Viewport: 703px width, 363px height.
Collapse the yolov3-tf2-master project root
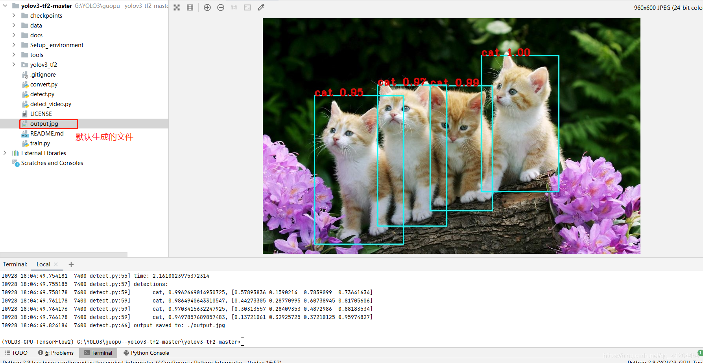(5, 5)
